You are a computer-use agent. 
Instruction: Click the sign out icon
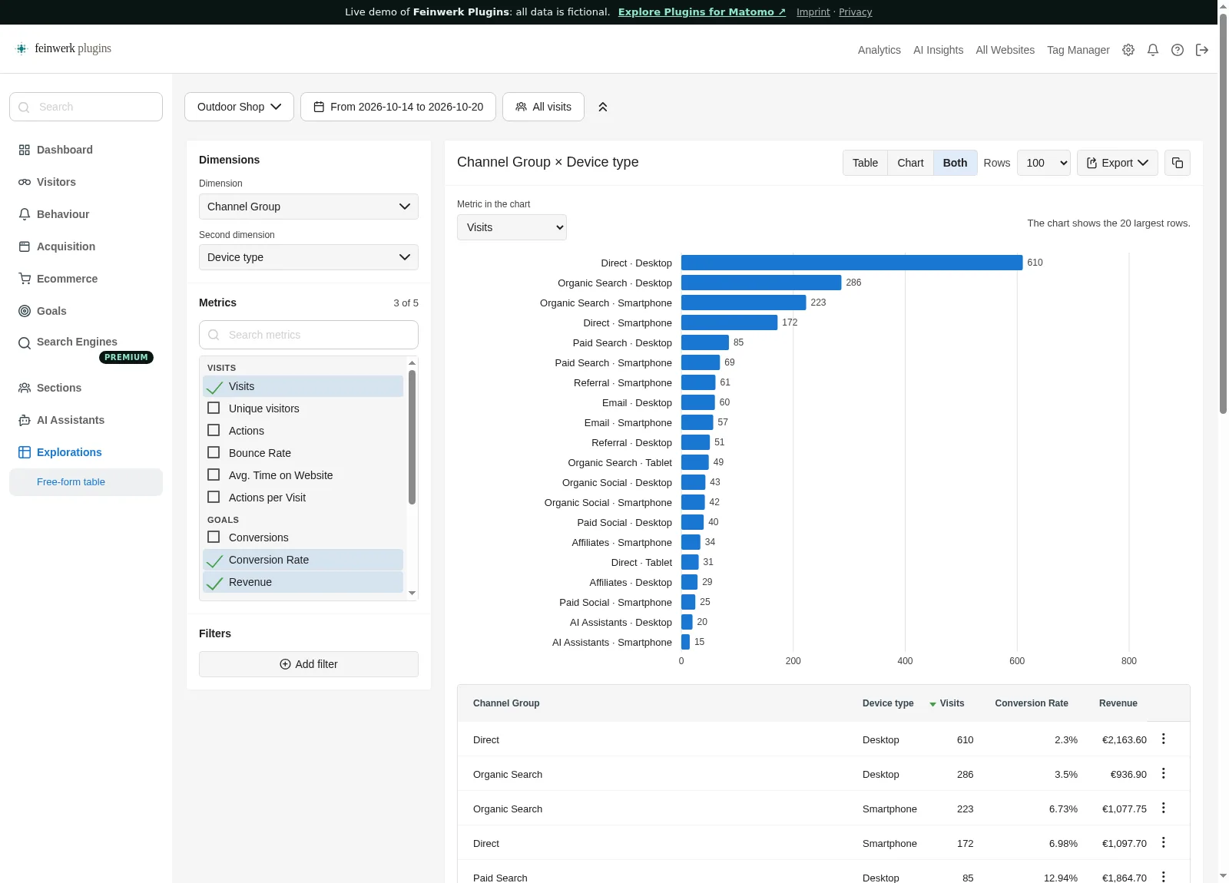click(x=1202, y=50)
